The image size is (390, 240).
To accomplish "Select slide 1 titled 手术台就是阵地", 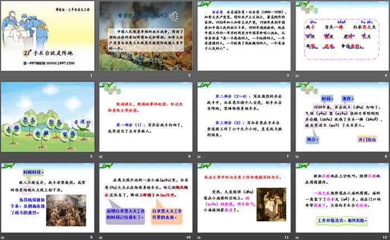I will point(48,36).
